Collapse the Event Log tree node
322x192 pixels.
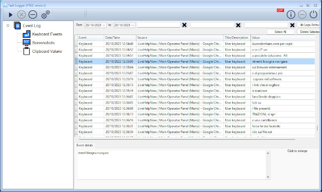click(x=8, y=26)
